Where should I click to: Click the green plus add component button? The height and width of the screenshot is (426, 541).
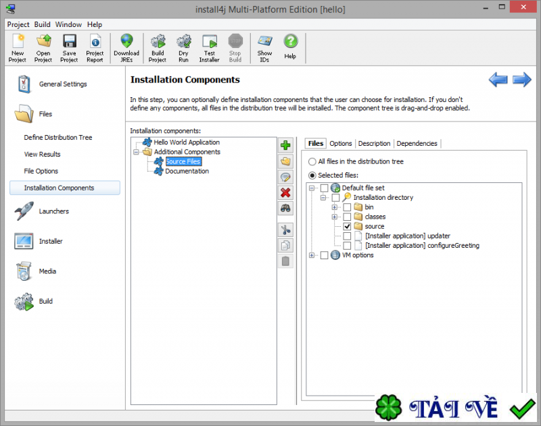tap(285, 145)
